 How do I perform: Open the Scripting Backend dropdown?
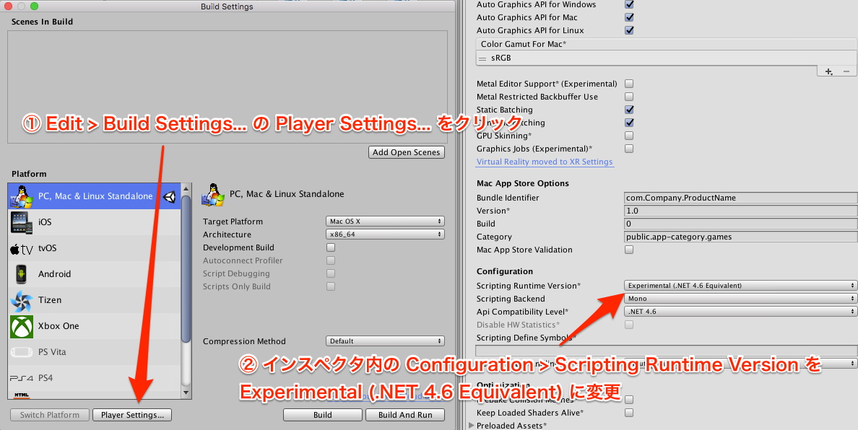coord(740,298)
